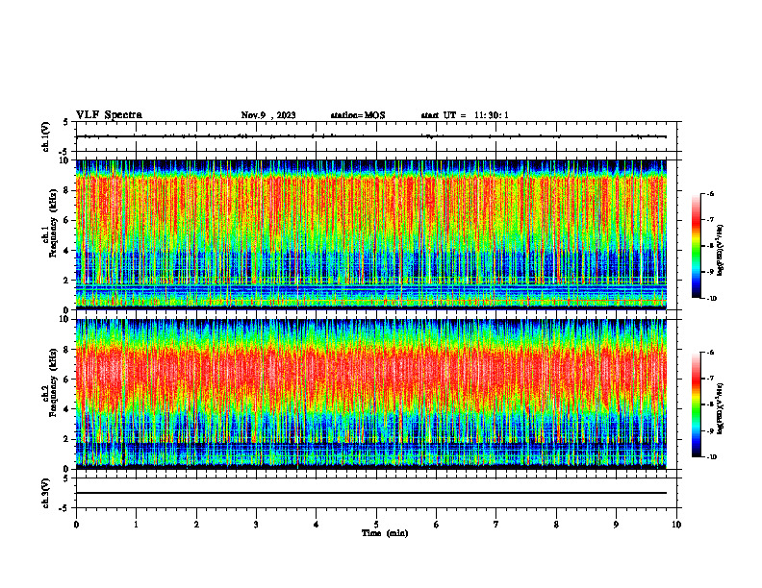The height and width of the screenshot is (588, 762).
Task: Click inside the ch.2 spectrogram panel
Action: coord(371,394)
